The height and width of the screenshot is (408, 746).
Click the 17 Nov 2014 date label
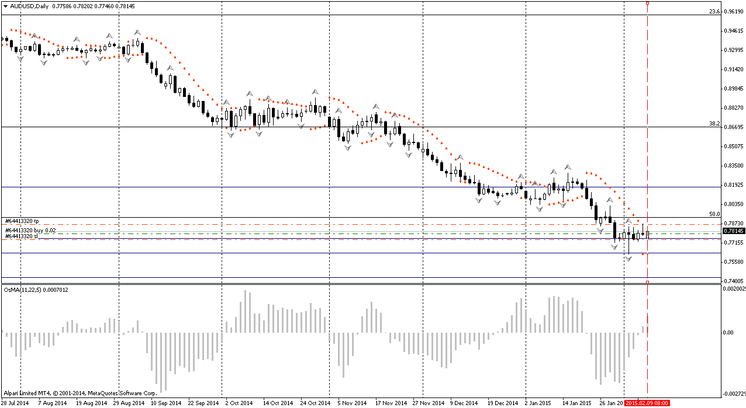click(391, 403)
